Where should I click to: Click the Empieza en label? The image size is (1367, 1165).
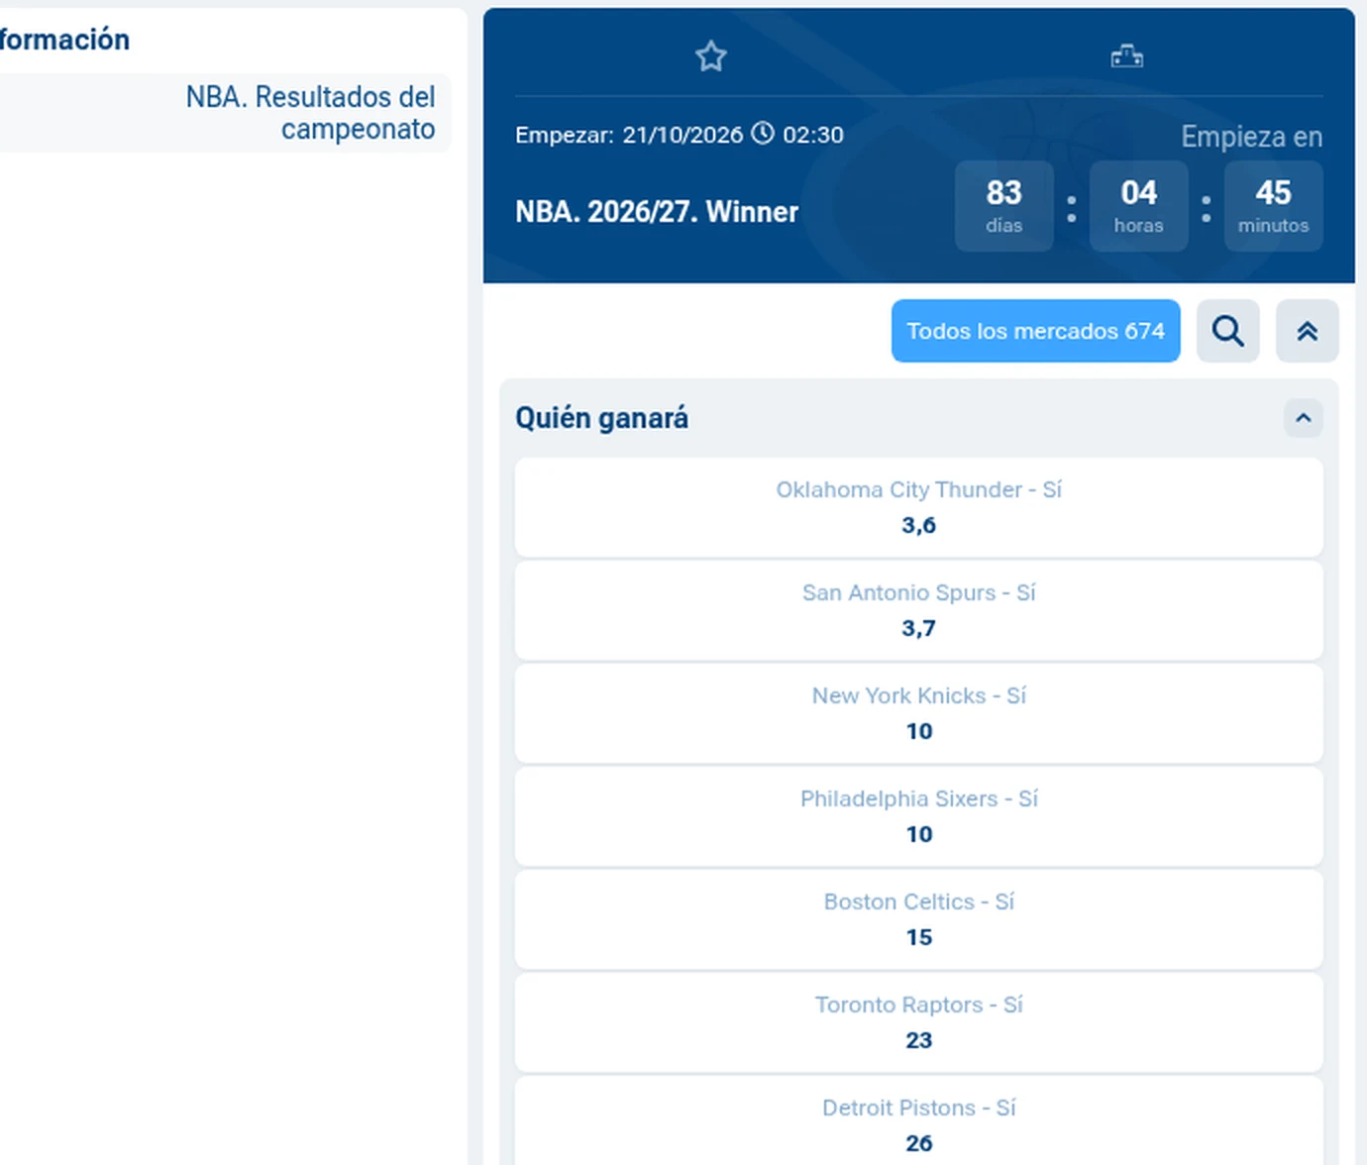1251,137
